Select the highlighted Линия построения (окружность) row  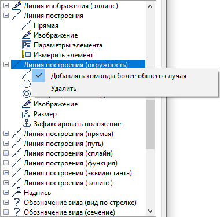point(78,64)
